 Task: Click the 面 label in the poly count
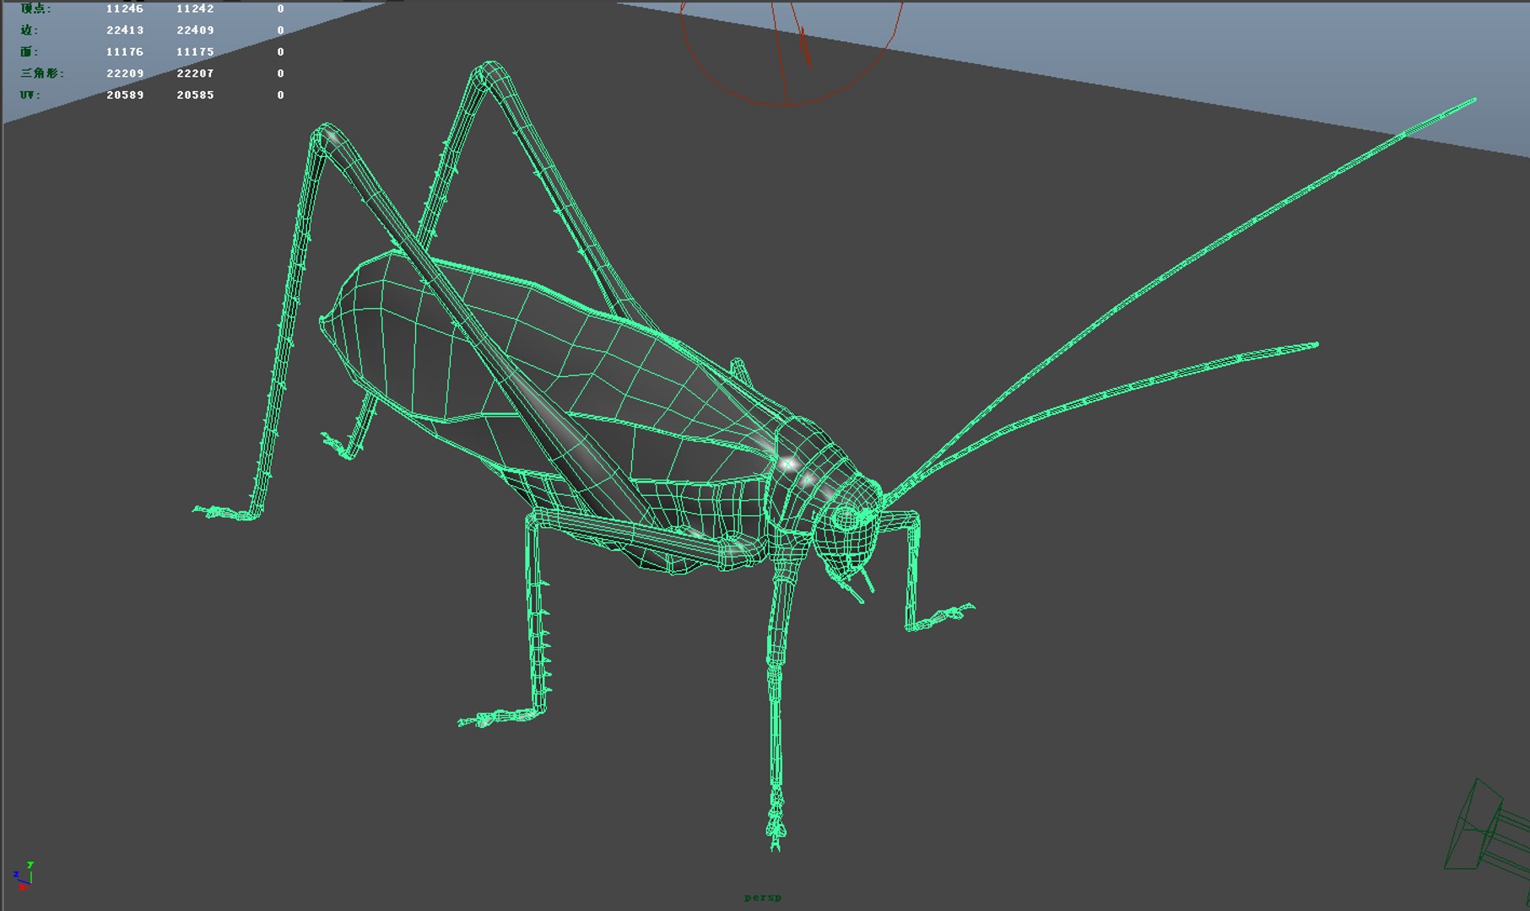click(30, 52)
